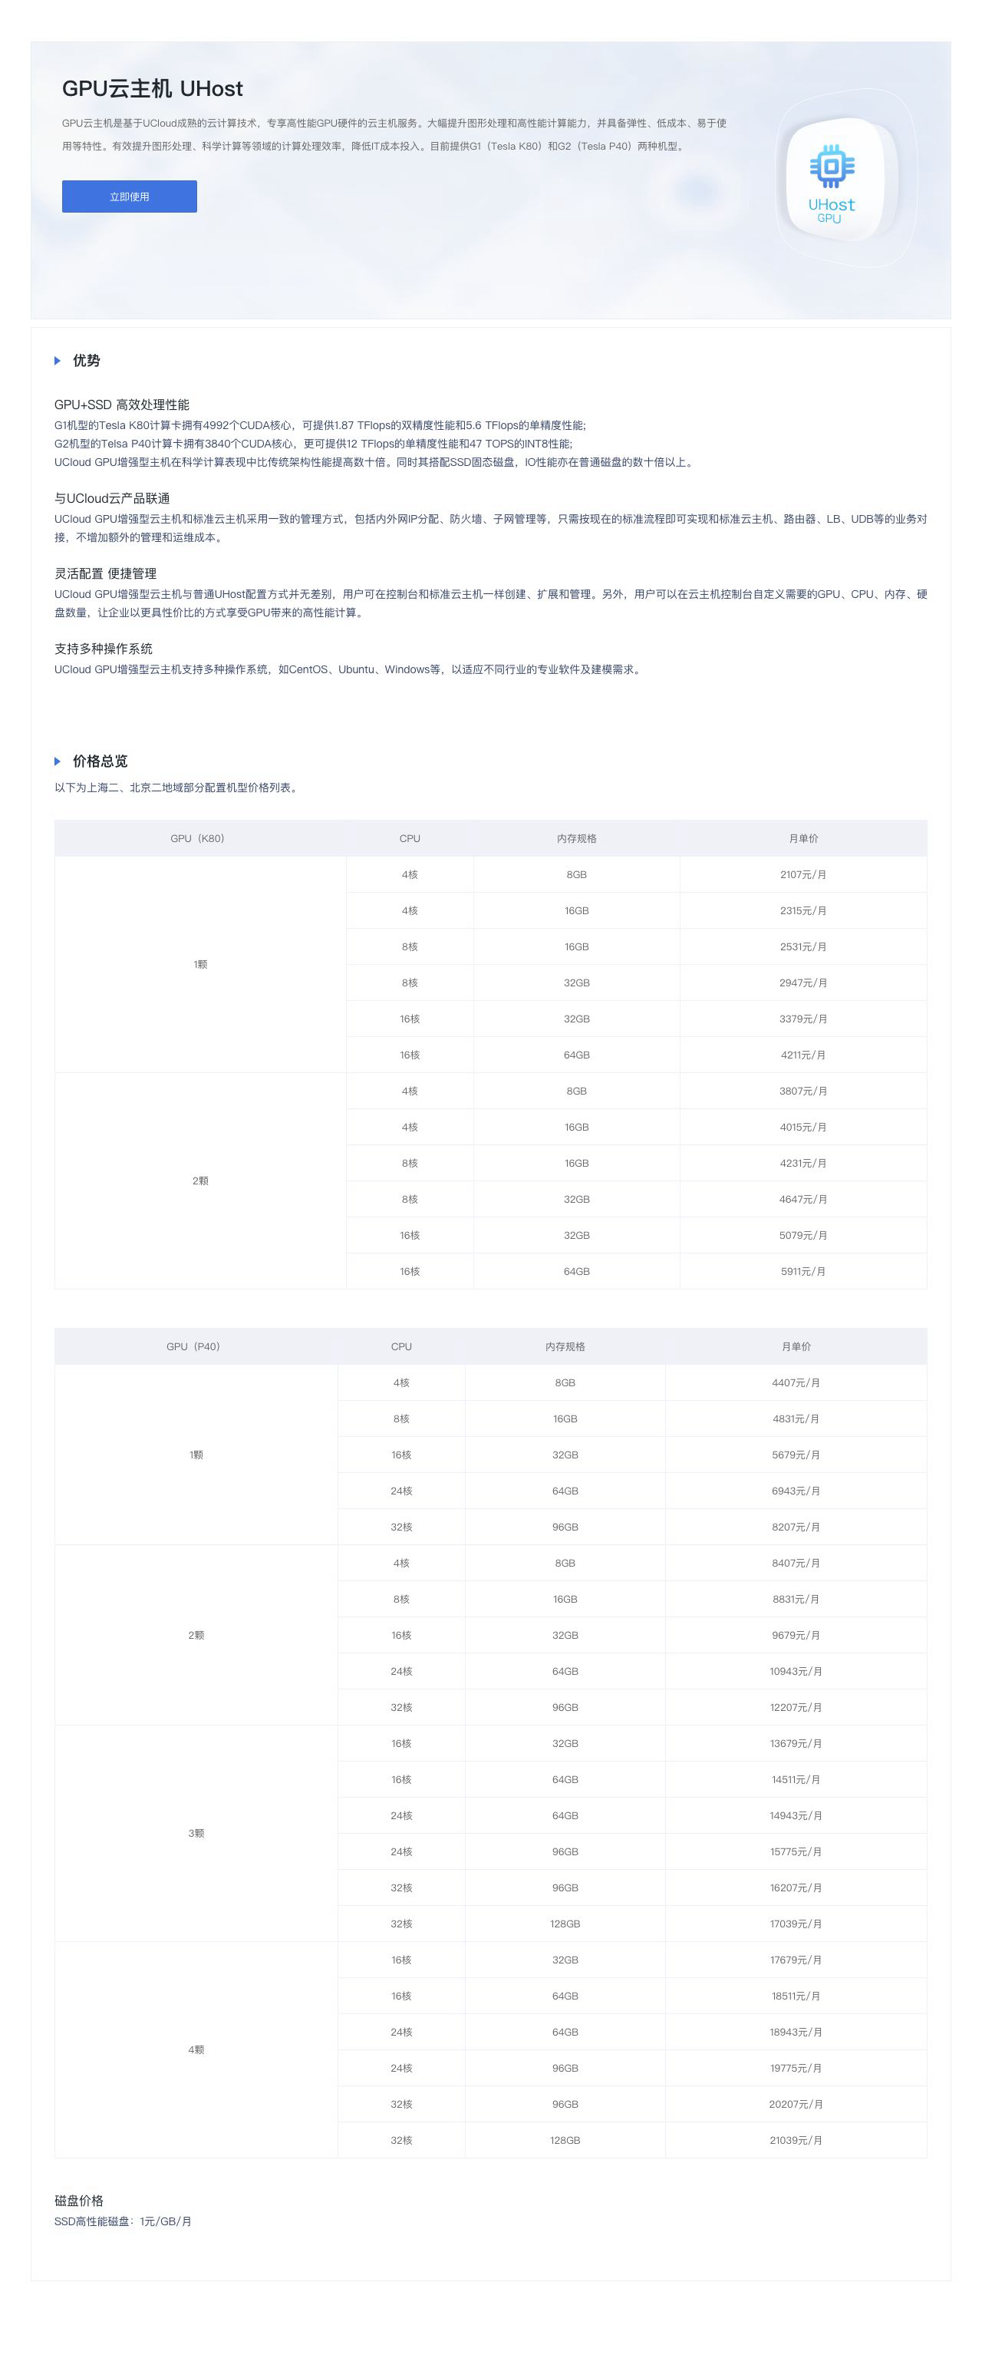Select the 21039元/月 price cell
The height and width of the screenshot is (2358, 982).
click(x=796, y=2140)
